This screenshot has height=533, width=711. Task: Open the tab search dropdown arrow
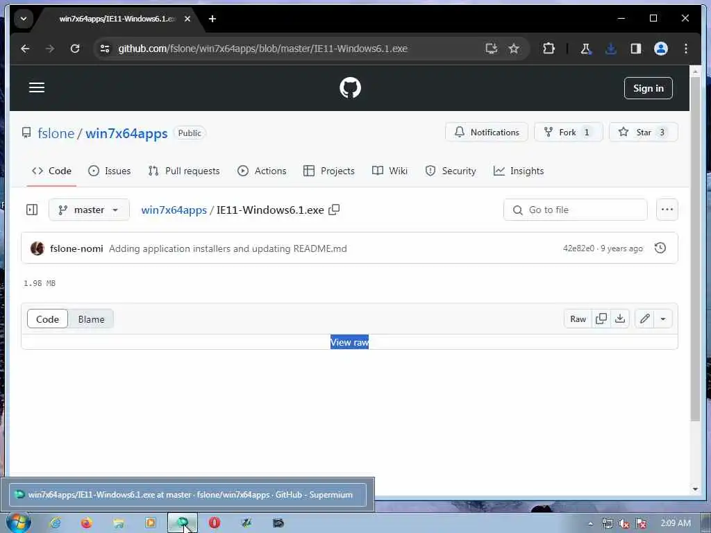click(x=24, y=19)
